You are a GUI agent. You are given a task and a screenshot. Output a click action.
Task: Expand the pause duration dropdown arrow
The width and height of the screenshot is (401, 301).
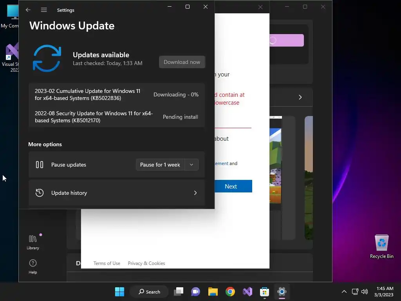point(191,165)
